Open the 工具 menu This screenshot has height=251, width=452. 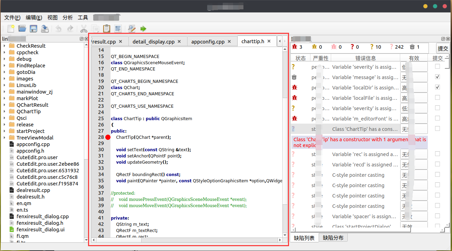pos(83,18)
